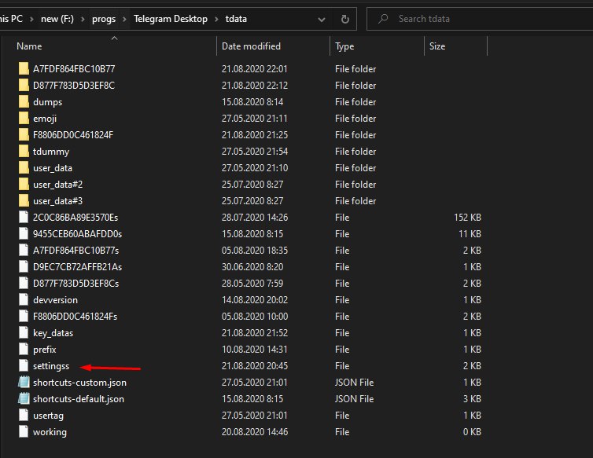Click the working file icon
The image size is (593, 458).
pyautogui.click(x=24, y=432)
